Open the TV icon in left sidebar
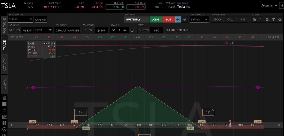Screen dimensions: 284x136 [4, 111]
